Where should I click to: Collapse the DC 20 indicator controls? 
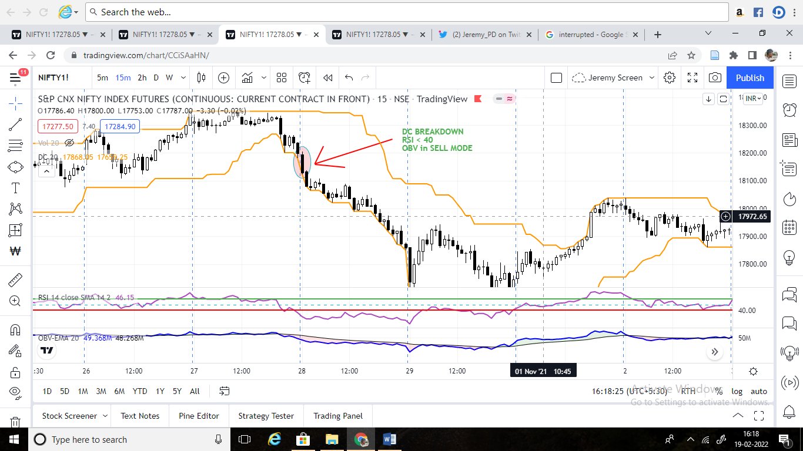click(x=46, y=171)
